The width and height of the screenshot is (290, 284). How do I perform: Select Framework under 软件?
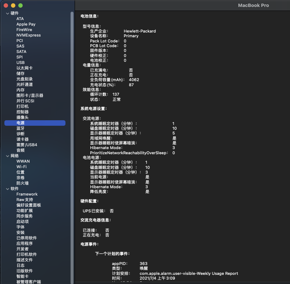(x=27, y=194)
